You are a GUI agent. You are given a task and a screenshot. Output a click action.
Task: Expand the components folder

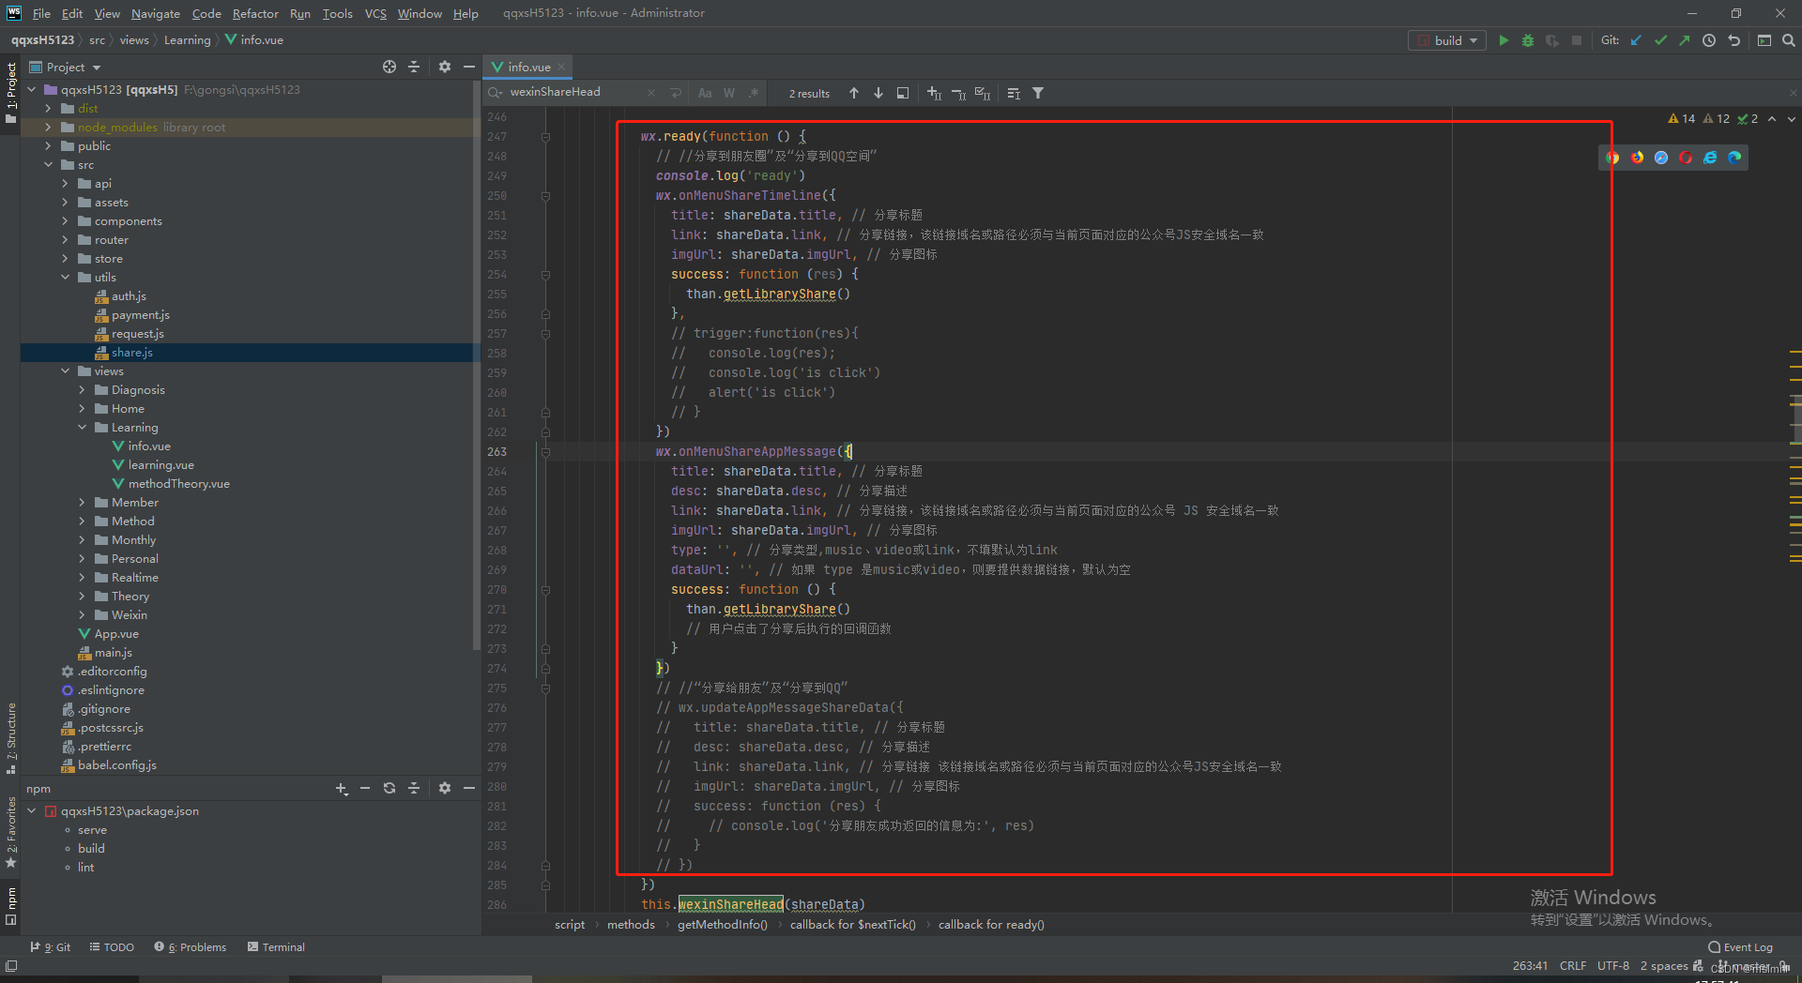[x=66, y=221]
